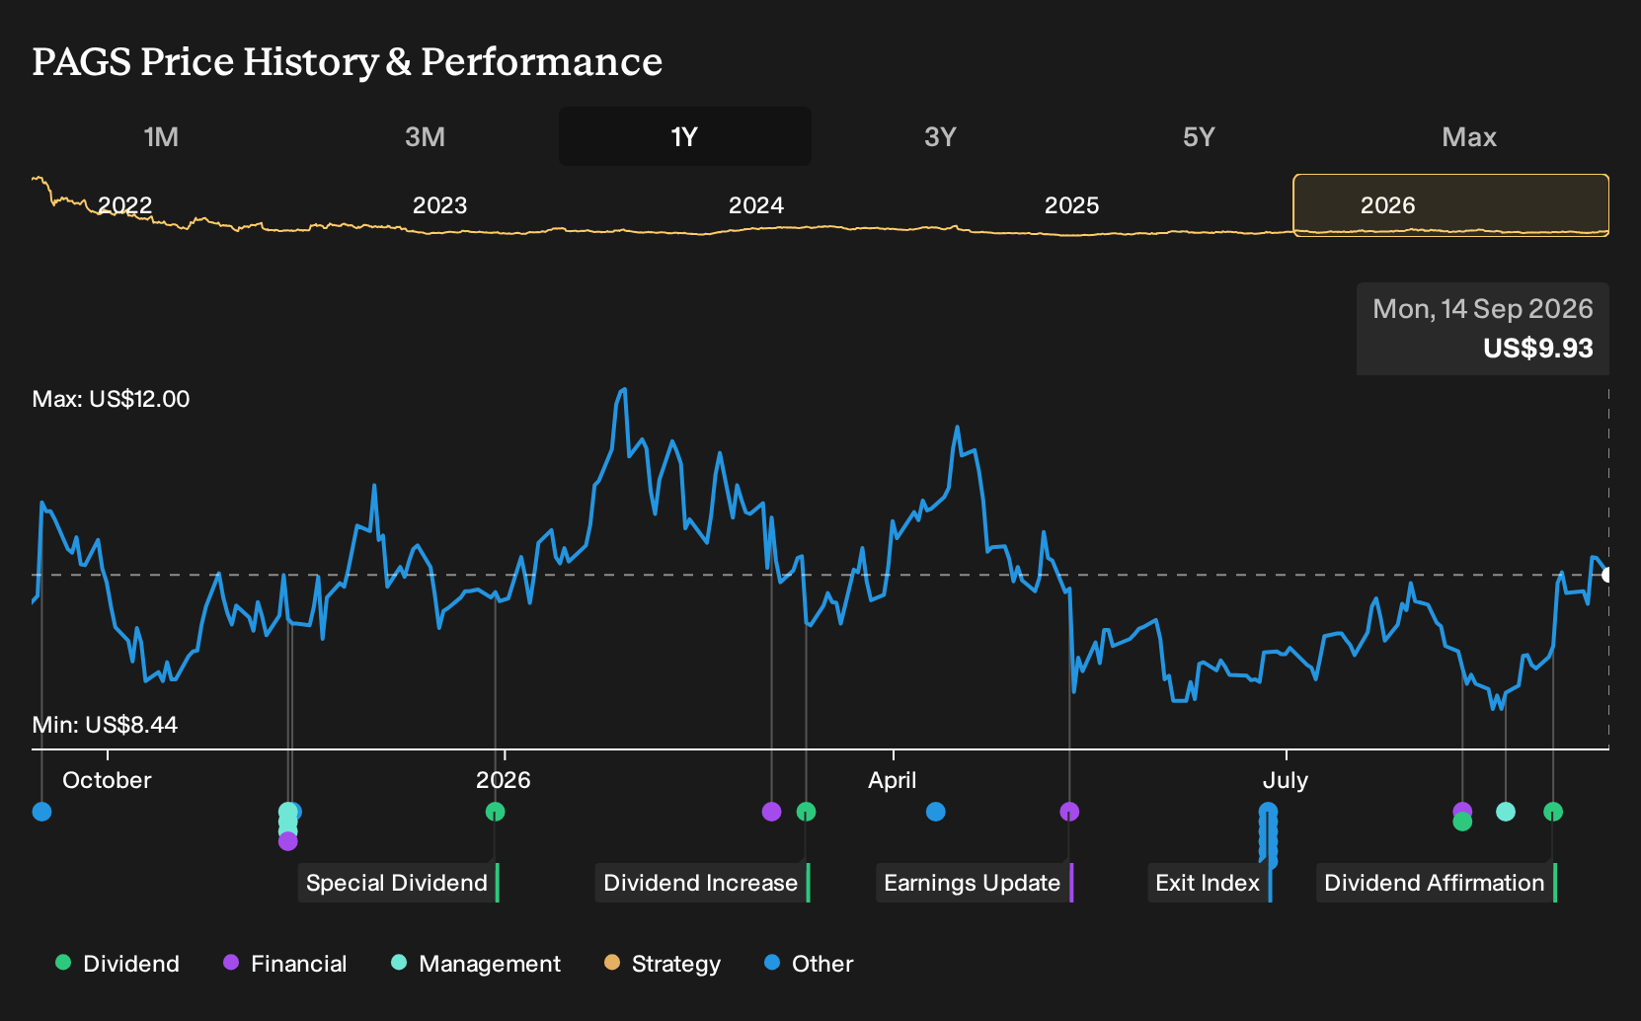Click the white current price point on chart
Image resolution: width=1641 pixels, height=1021 pixels.
[x=1607, y=575]
